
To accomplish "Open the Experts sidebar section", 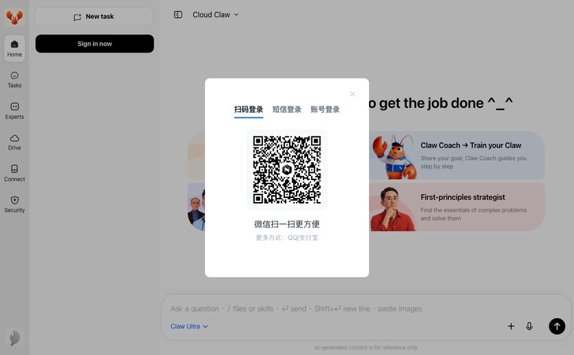I will coord(14,111).
